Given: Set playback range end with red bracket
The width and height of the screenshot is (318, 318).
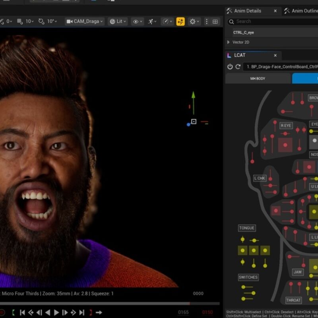Looking at the screenshot, I should pyautogui.click(x=91, y=312).
